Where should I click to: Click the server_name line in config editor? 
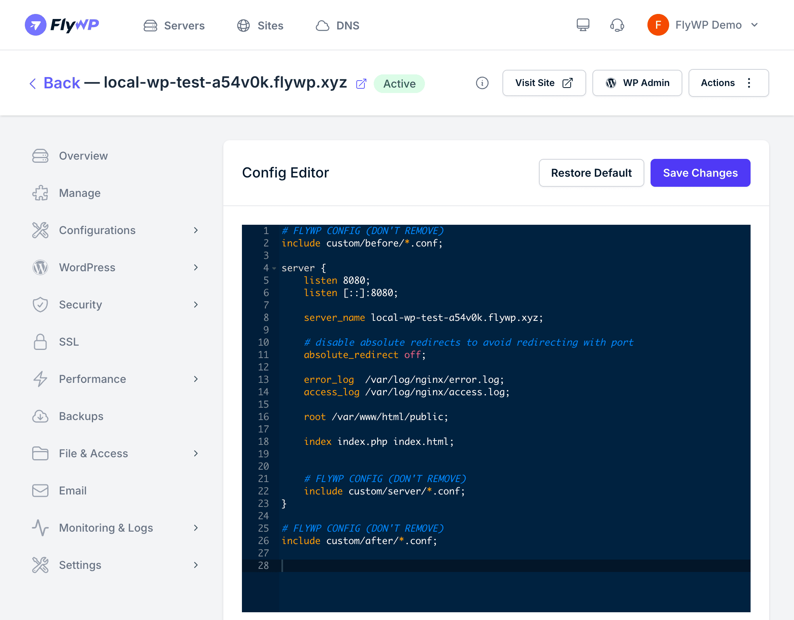pyautogui.click(x=423, y=318)
